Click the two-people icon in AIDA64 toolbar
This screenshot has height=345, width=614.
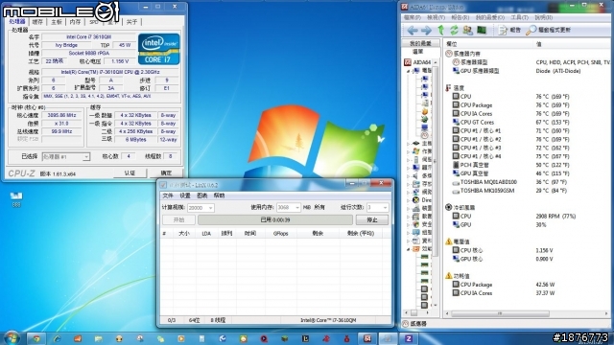467,30
